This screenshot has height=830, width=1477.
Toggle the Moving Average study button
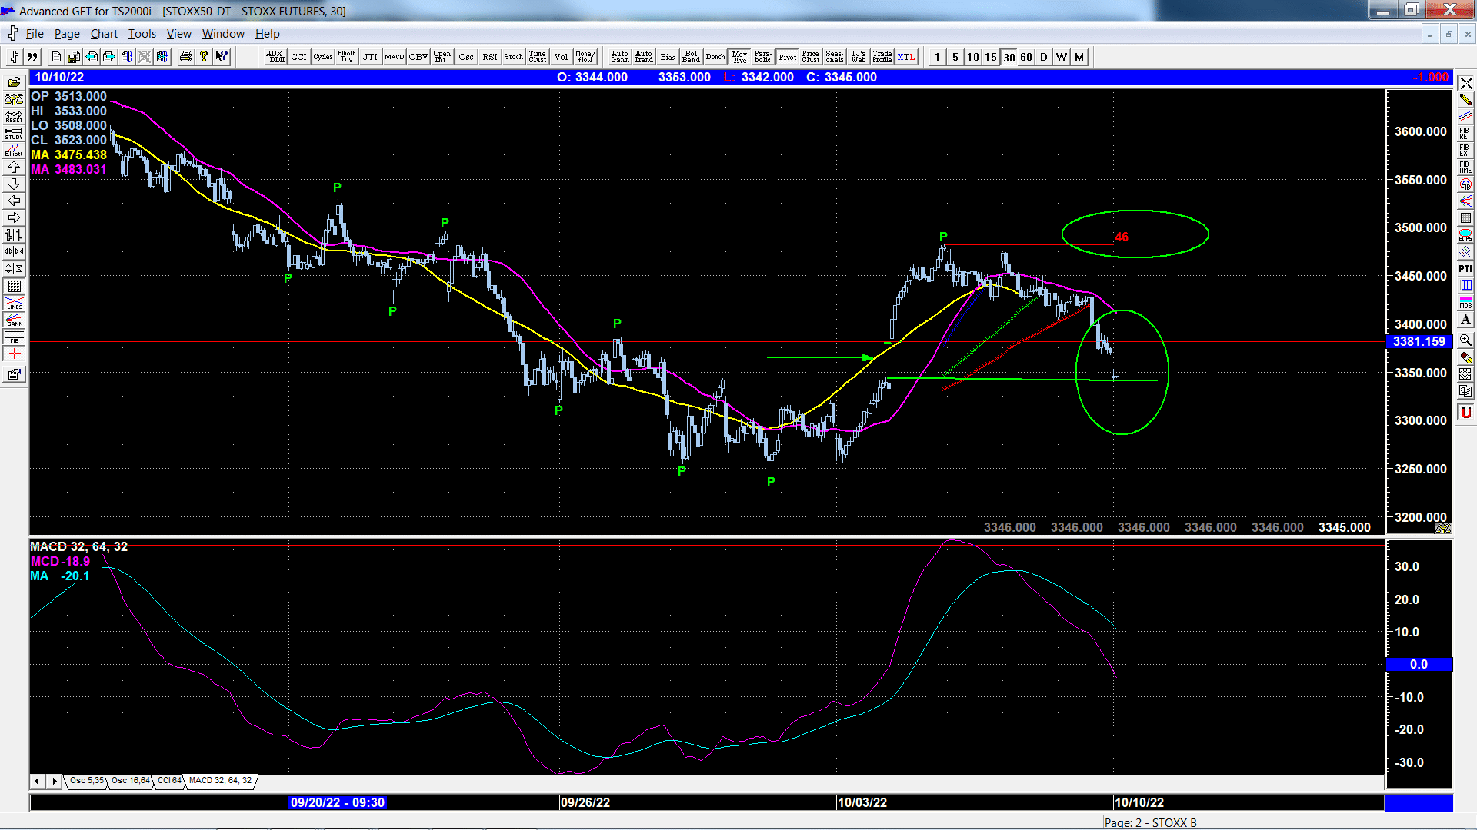tap(739, 57)
